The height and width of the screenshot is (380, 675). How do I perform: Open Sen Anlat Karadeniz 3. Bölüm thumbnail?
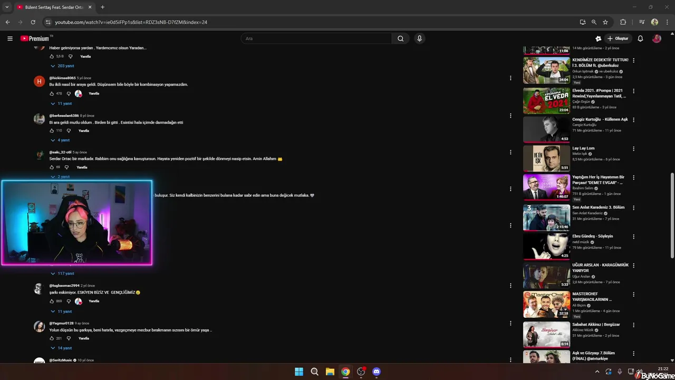546,217
